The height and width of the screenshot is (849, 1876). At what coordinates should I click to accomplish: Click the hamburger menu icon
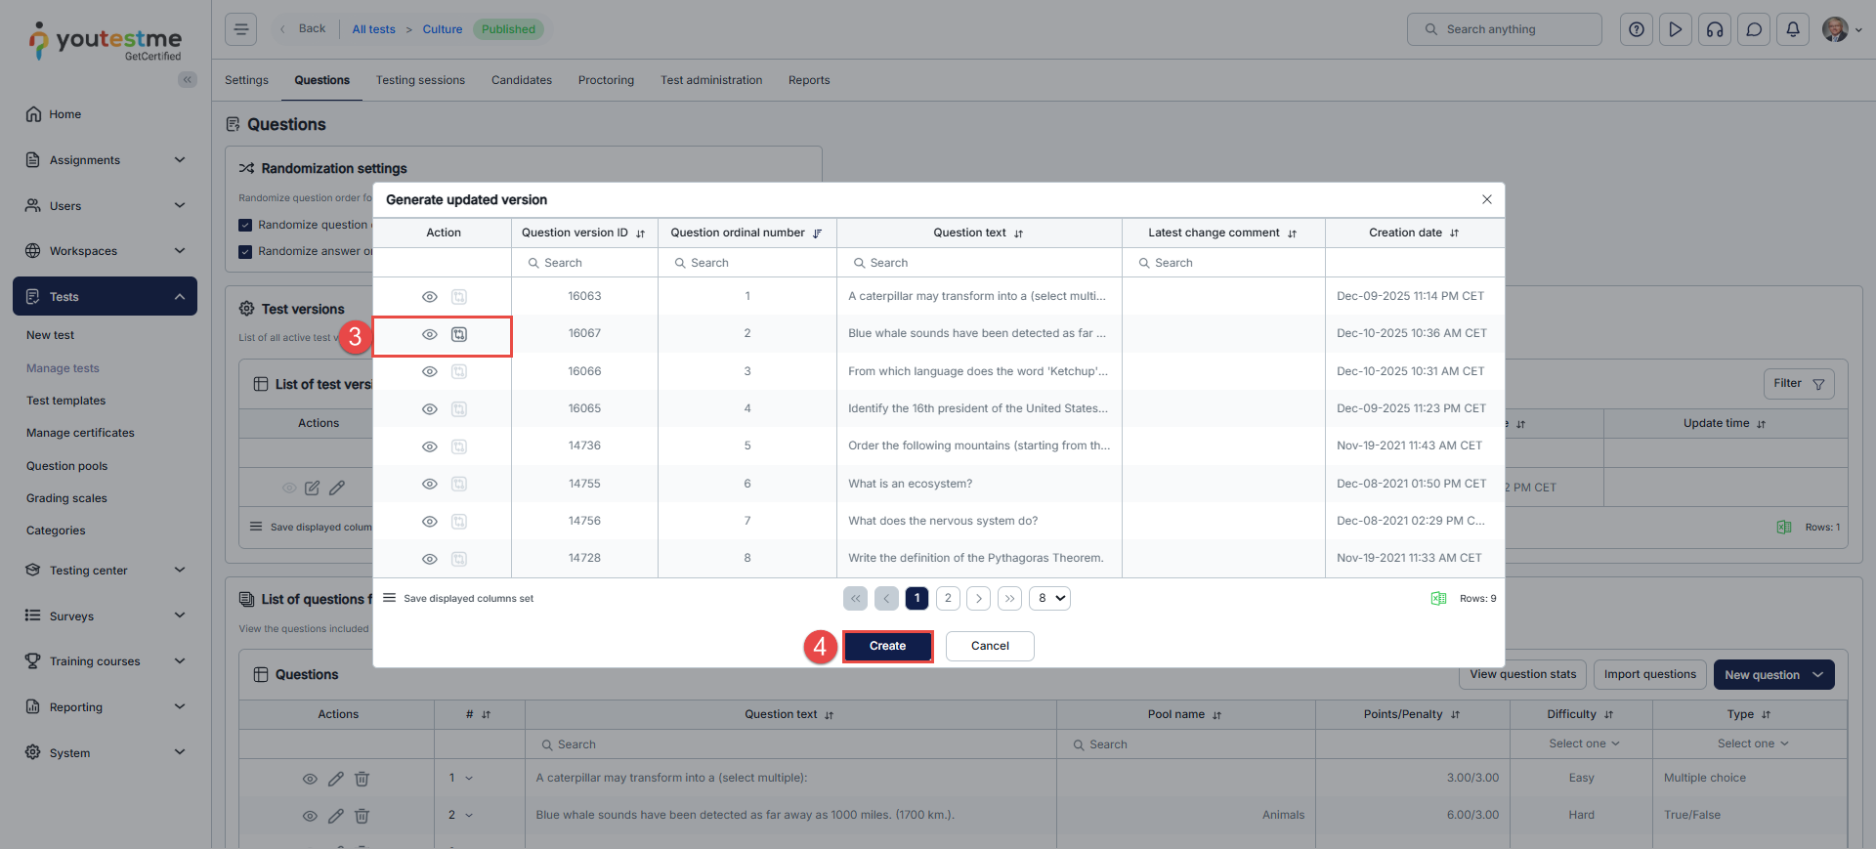pyautogui.click(x=241, y=29)
